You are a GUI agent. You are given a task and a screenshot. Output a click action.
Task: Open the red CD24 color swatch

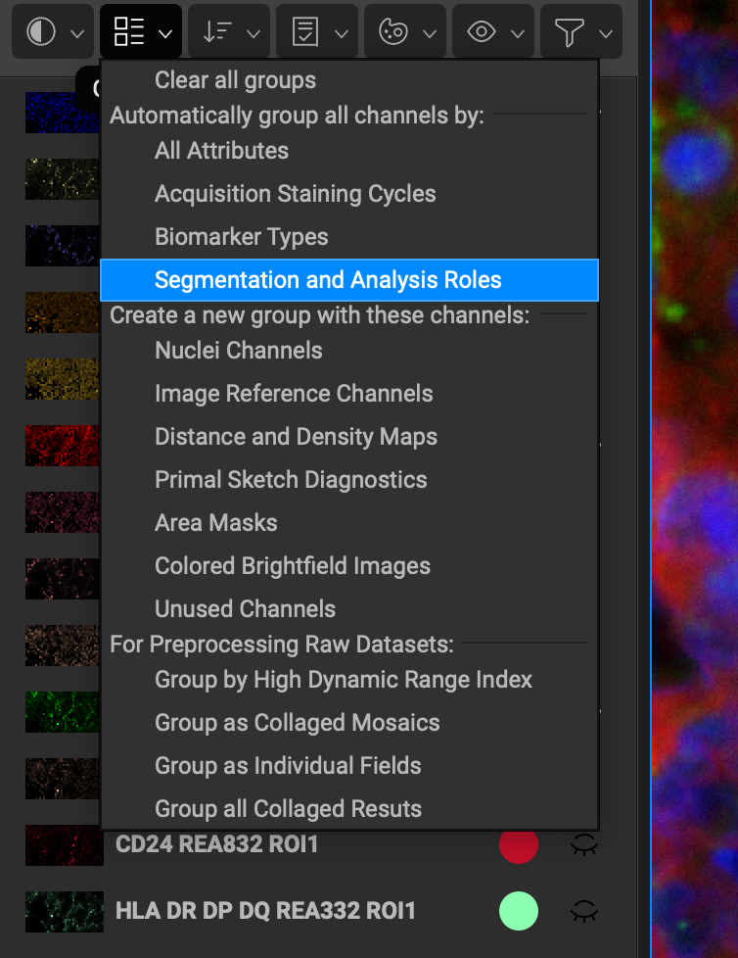(518, 844)
